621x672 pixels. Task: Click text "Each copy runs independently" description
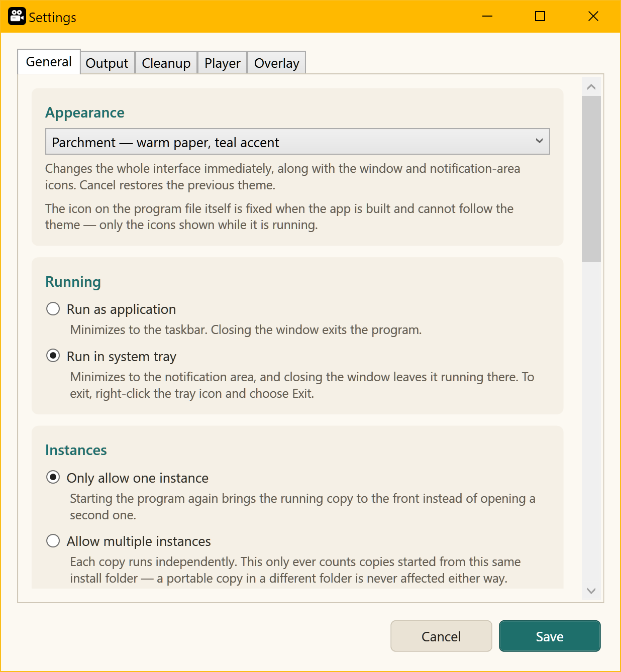[x=295, y=570]
